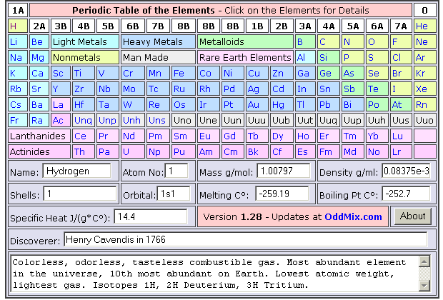The image size is (443, 300).
Task: Click the Mass g/mol field
Action: 284,171
